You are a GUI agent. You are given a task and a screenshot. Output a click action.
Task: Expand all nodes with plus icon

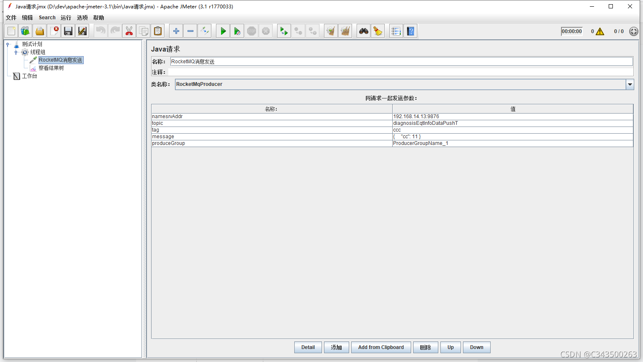tap(176, 31)
